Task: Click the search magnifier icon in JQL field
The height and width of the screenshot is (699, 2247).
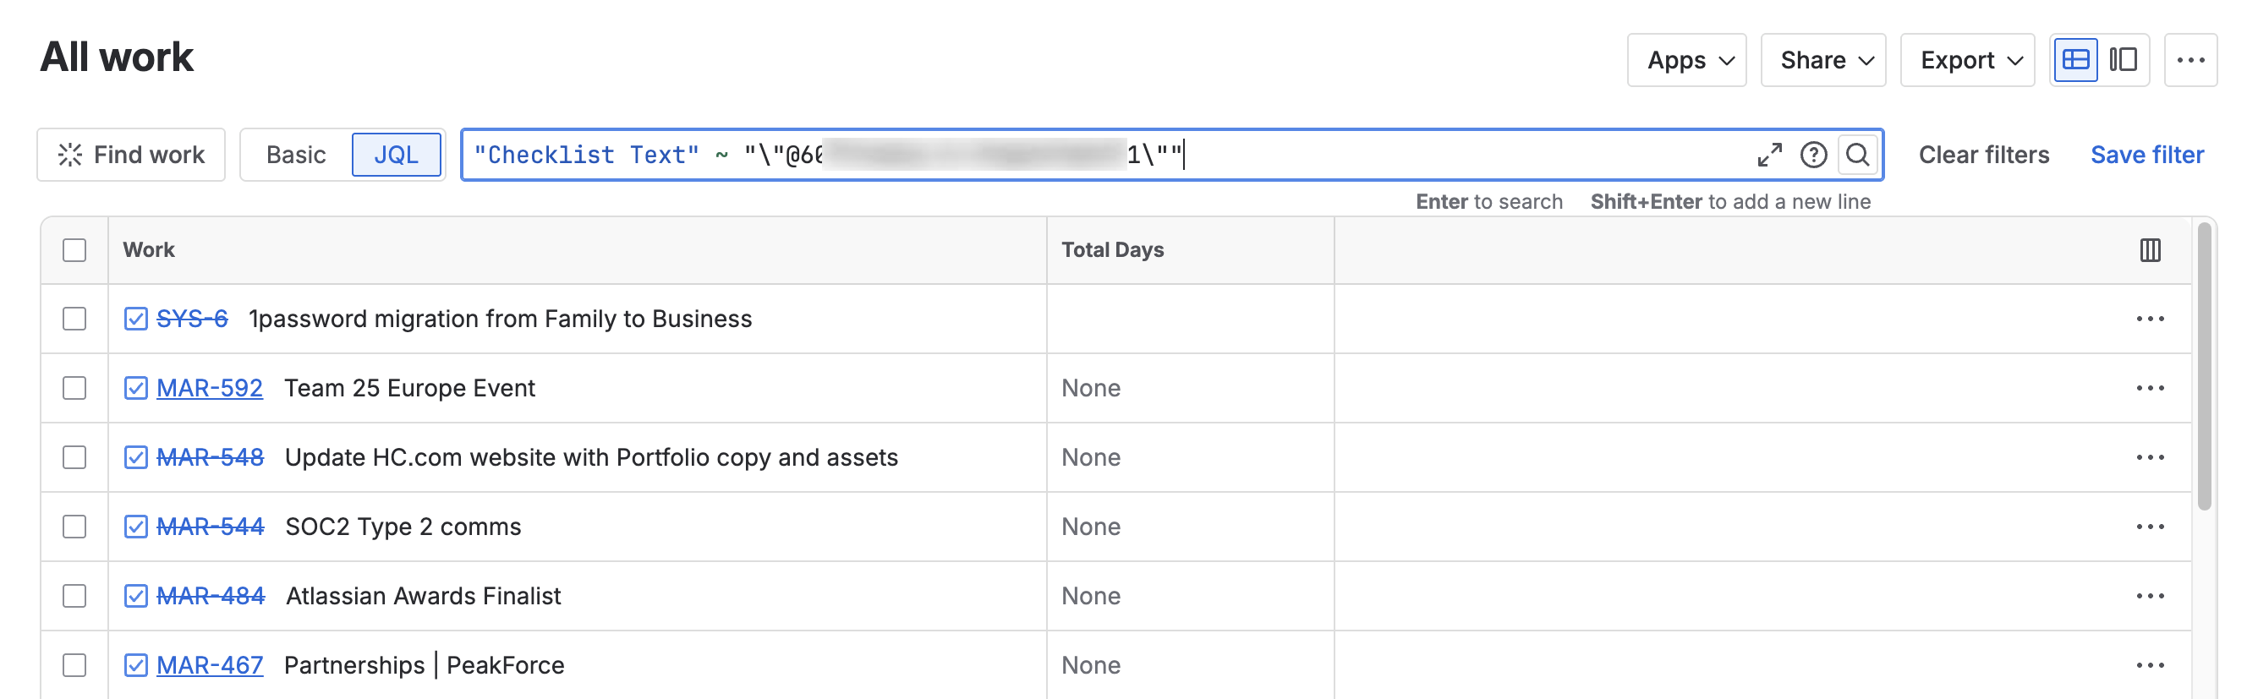Action: point(1857,156)
